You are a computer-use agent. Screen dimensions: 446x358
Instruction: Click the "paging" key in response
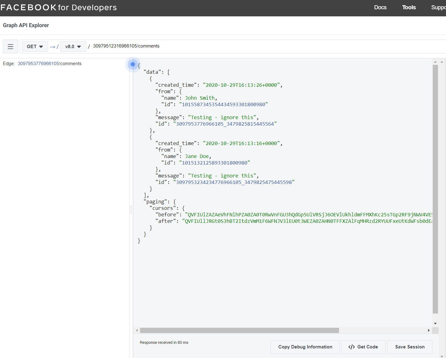point(155,202)
